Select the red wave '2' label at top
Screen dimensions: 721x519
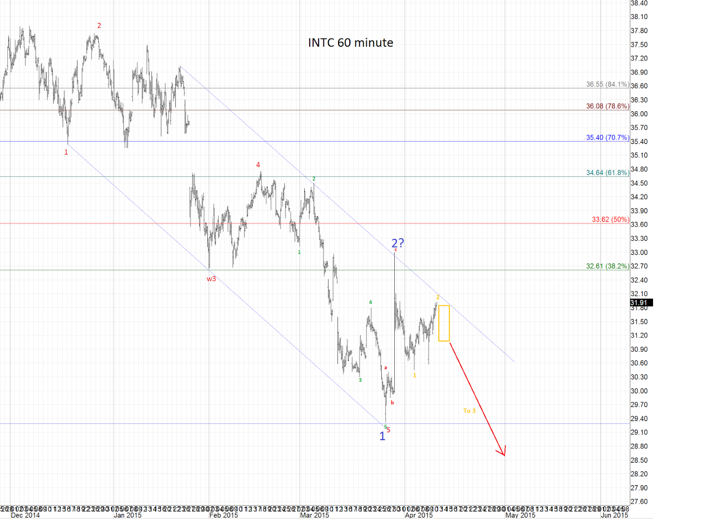99,26
